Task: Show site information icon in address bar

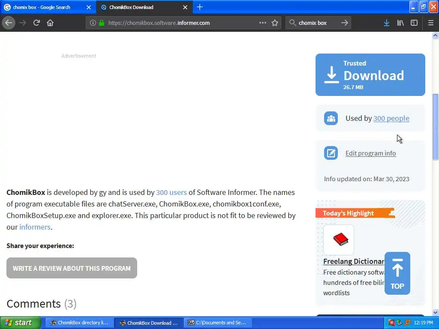Action: click(93, 23)
